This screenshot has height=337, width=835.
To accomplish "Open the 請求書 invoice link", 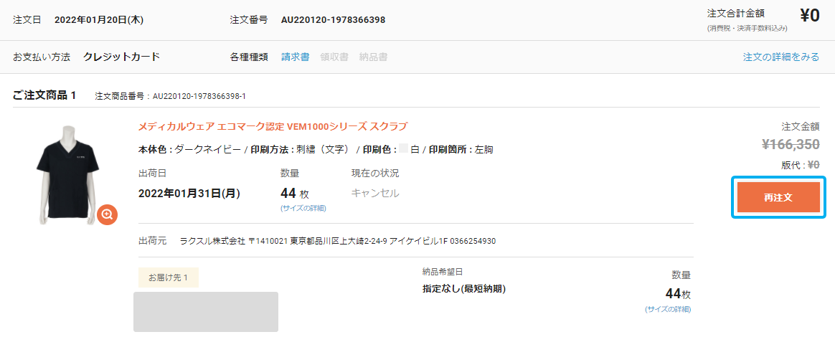I will [x=295, y=57].
